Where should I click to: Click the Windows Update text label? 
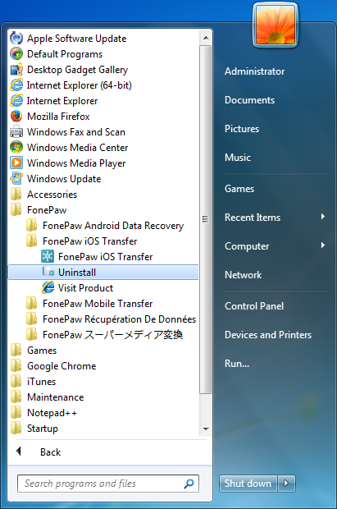[x=64, y=178]
